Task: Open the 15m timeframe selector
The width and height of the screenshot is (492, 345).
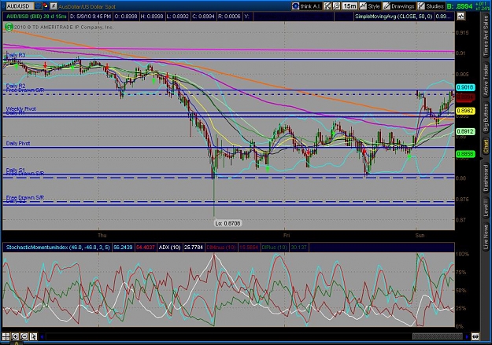Action: point(350,6)
